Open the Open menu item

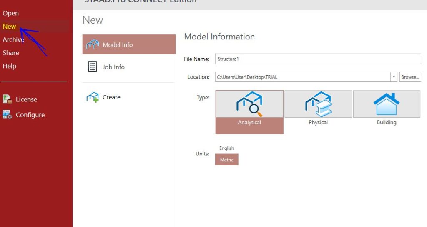[10, 13]
